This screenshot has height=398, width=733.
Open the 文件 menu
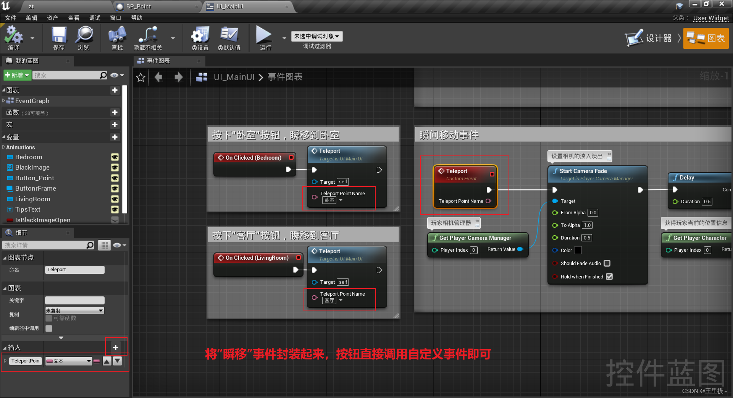click(11, 18)
